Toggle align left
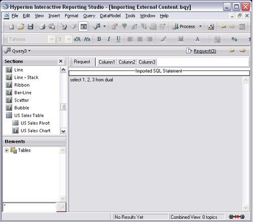Screen dimensions: 253x222 tap(130, 39)
